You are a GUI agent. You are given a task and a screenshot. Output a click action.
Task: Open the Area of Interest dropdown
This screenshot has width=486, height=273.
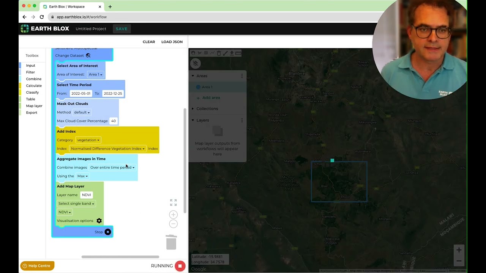click(95, 74)
